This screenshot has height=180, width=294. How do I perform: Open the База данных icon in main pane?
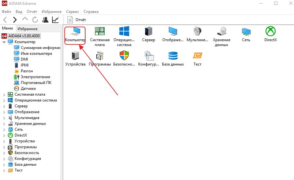point(173,56)
